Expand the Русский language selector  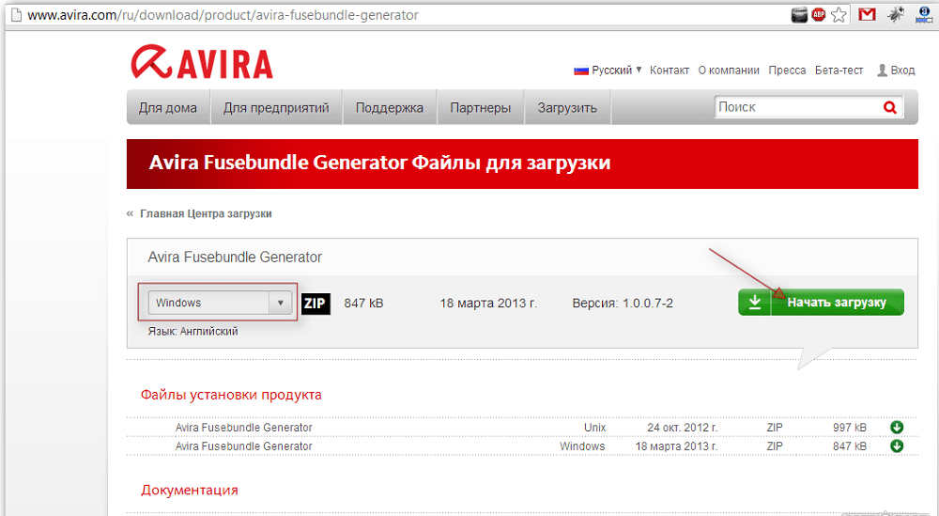(x=608, y=70)
